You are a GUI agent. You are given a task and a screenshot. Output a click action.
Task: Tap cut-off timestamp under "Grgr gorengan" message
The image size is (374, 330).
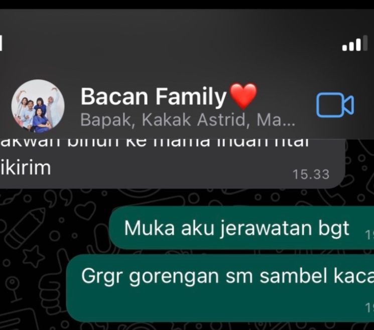point(369,307)
